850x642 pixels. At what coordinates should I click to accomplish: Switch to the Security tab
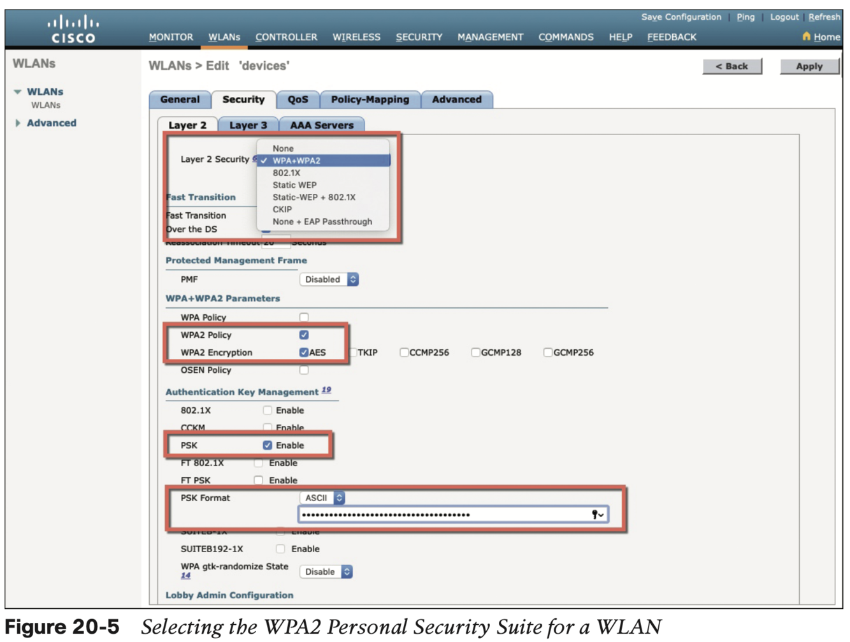coord(243,99)
